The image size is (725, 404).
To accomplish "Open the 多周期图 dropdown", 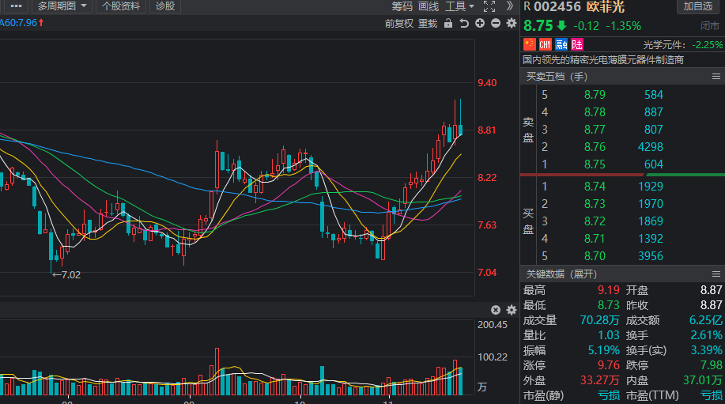I will click(62, 6).
